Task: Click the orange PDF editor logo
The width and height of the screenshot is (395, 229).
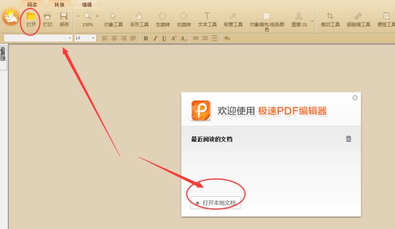Action: (x=201, y=111)
